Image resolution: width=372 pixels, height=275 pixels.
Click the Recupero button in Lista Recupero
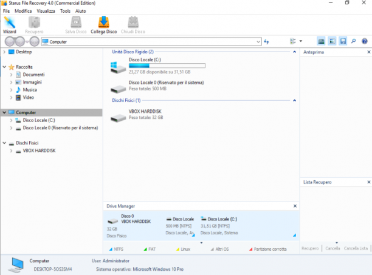pyautogui.click(x=310, y=248)
